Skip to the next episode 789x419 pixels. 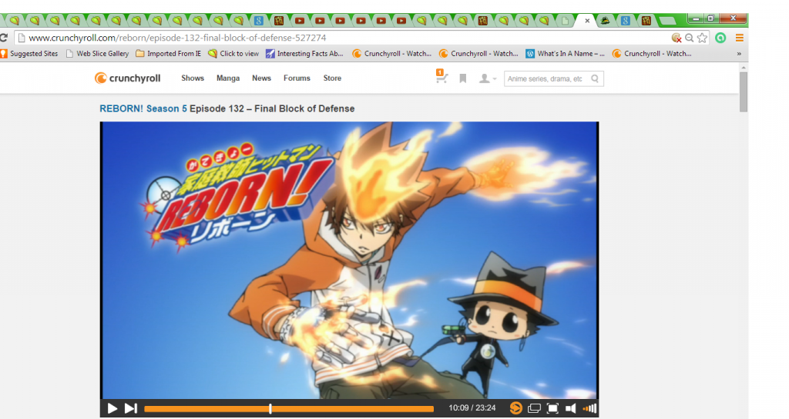[131, 408]
